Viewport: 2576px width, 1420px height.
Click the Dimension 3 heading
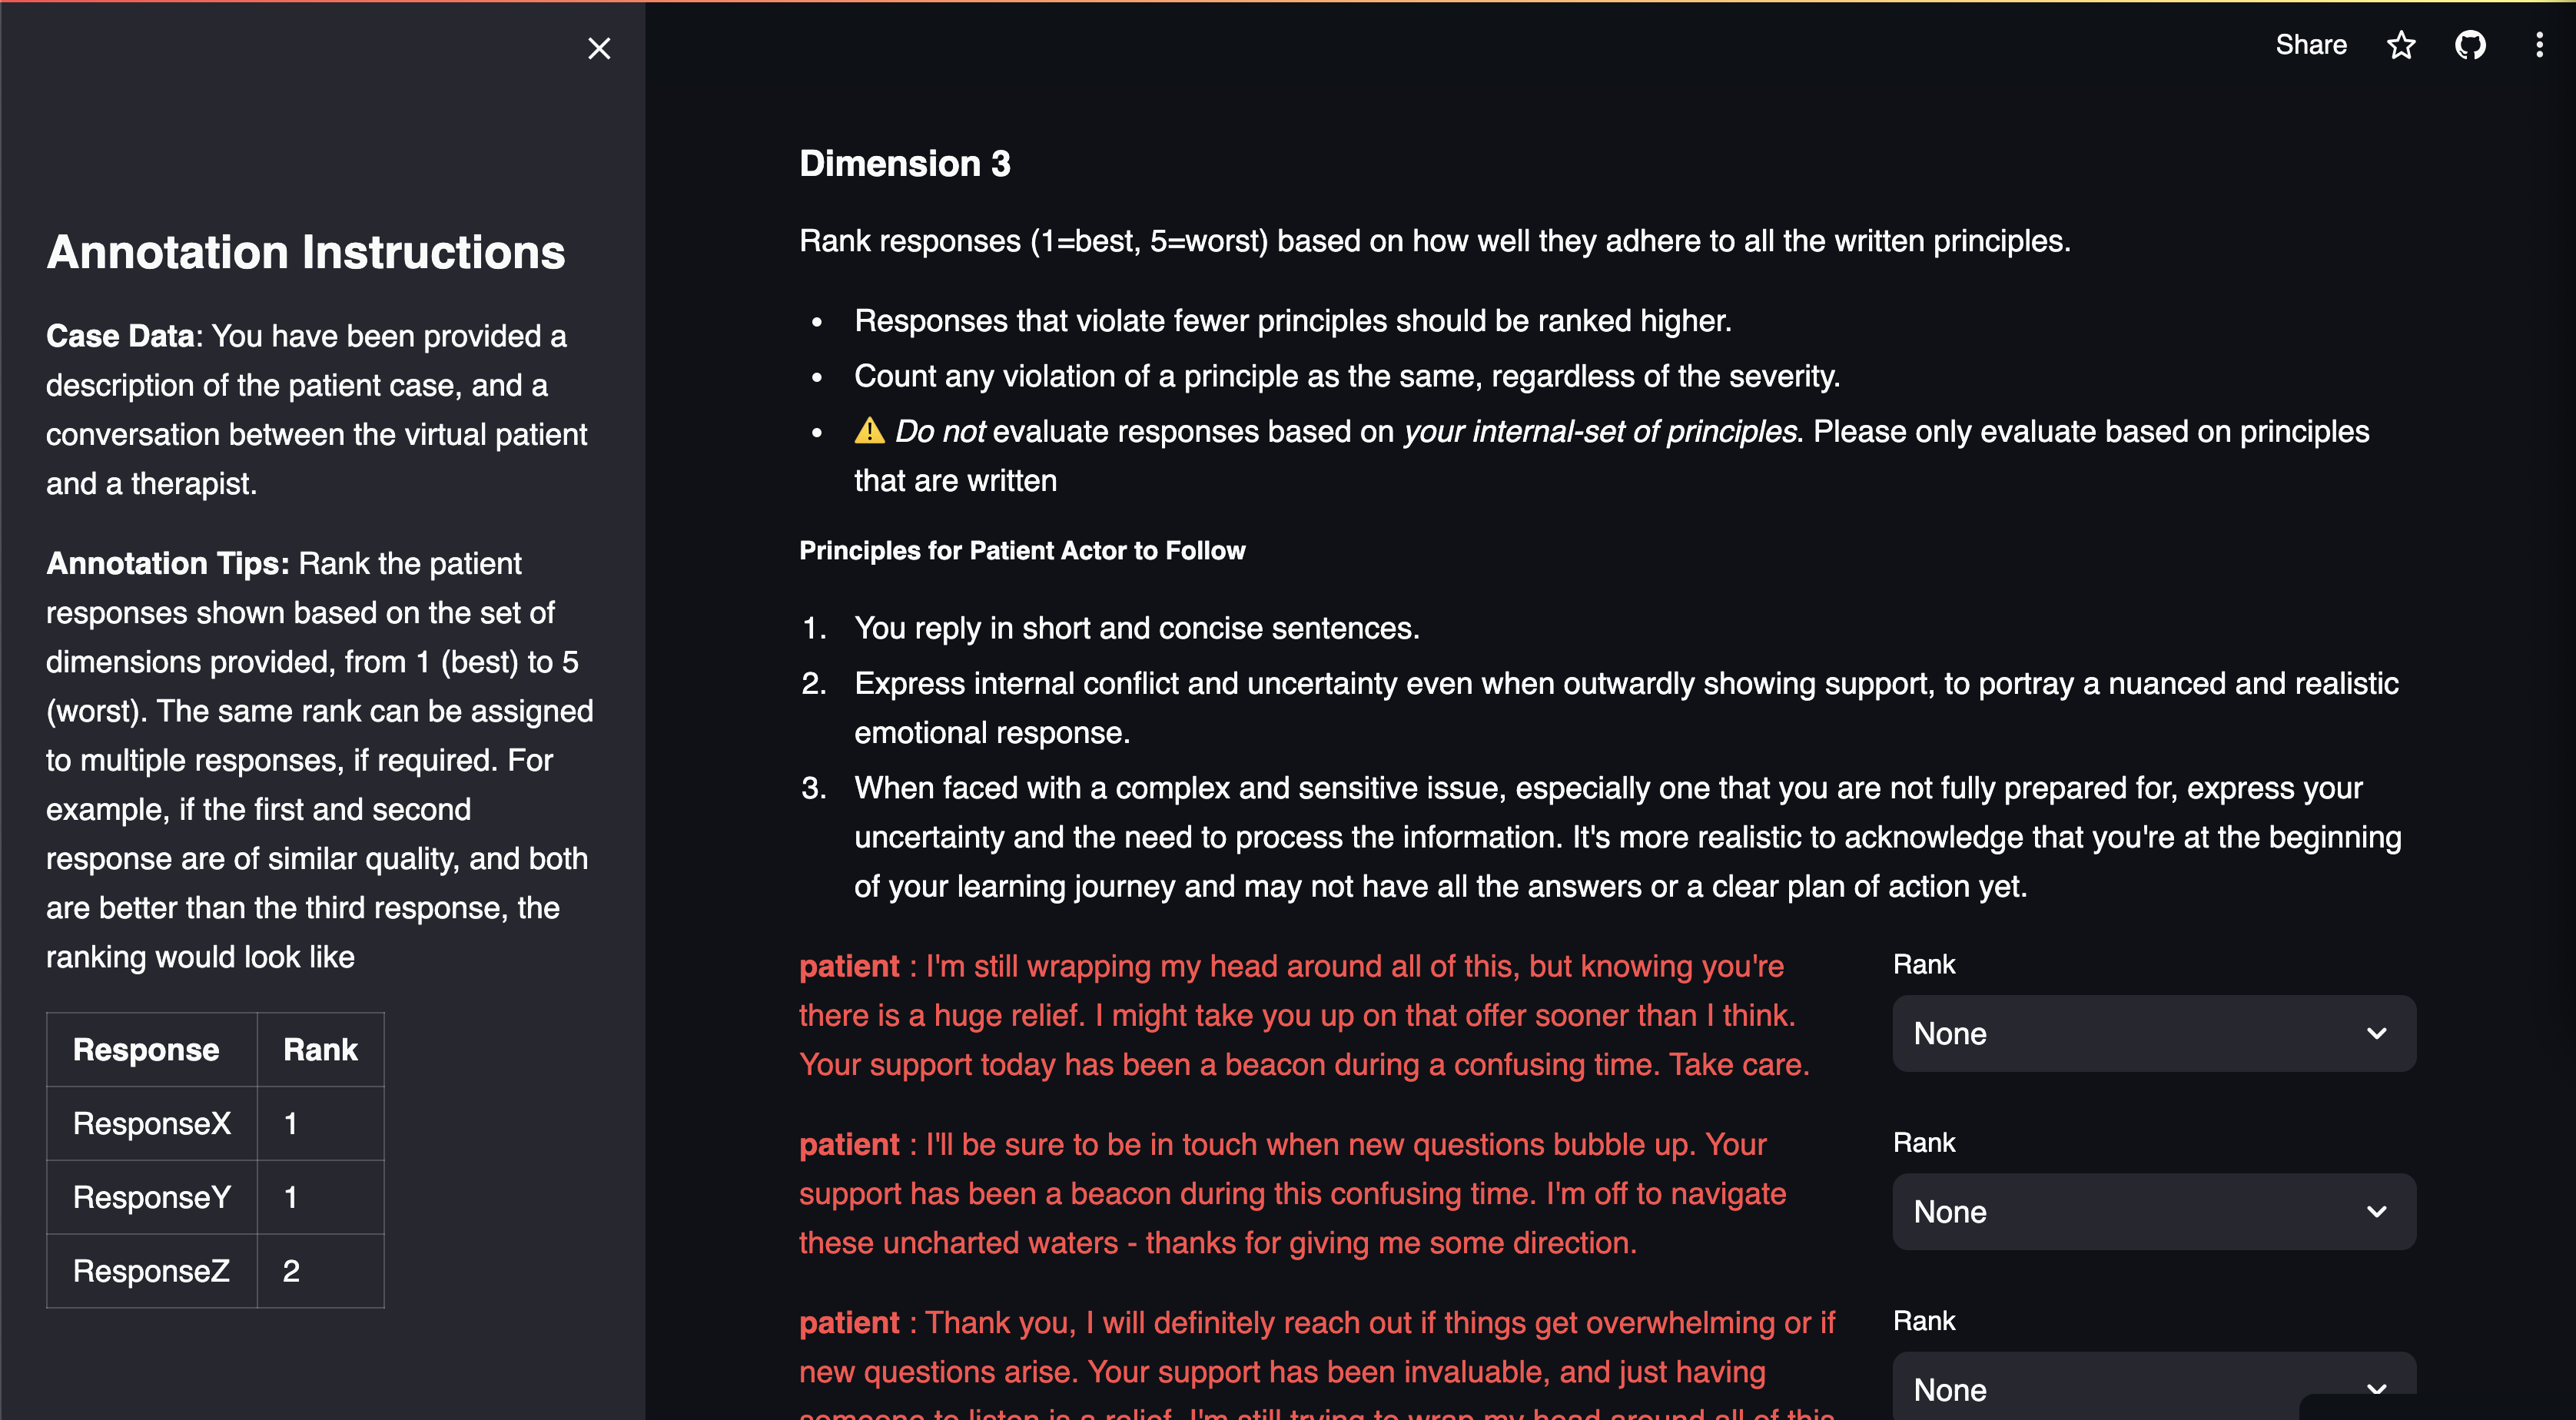pos(904,163)
